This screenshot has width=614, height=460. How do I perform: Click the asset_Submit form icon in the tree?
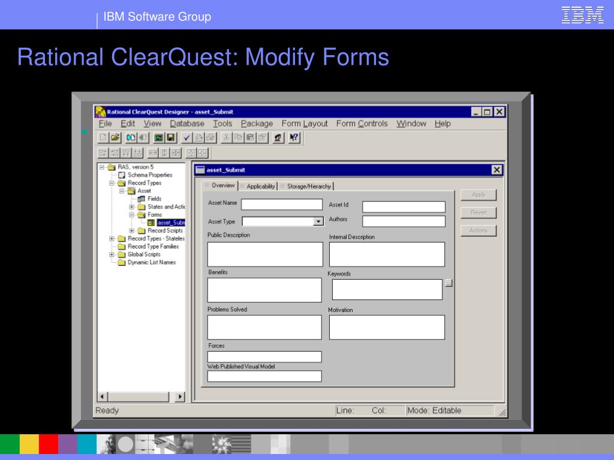[x=151, y=223]
